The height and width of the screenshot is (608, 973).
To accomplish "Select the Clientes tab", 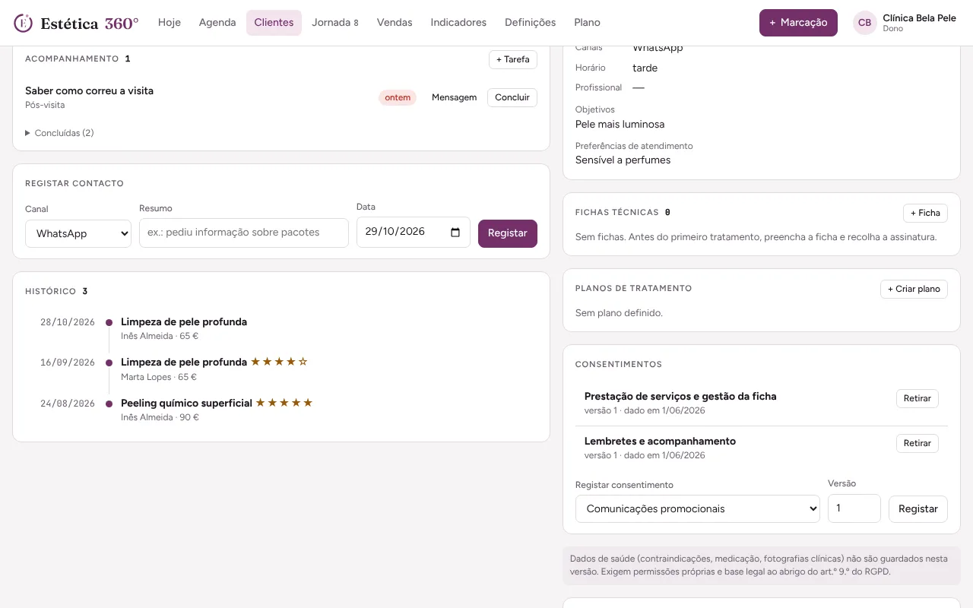I will (x=274, y=23).
